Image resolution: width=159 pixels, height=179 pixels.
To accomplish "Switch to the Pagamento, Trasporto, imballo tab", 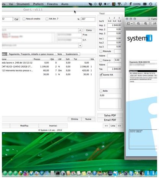I will [31, 54].
